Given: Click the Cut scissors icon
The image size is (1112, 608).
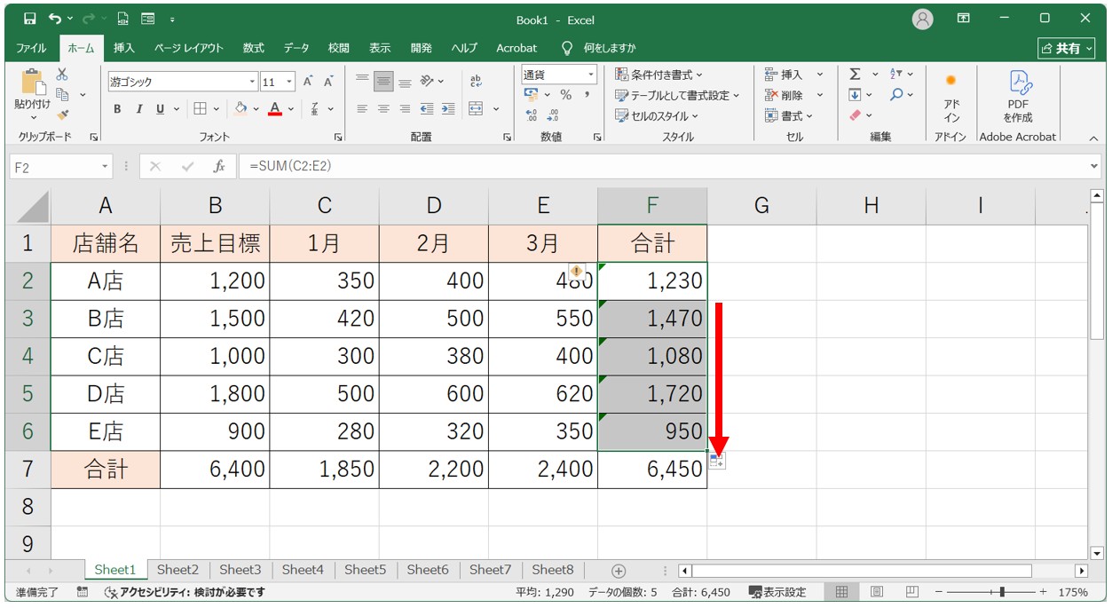Looking at the screenshot, I should [x=62, y=75].
